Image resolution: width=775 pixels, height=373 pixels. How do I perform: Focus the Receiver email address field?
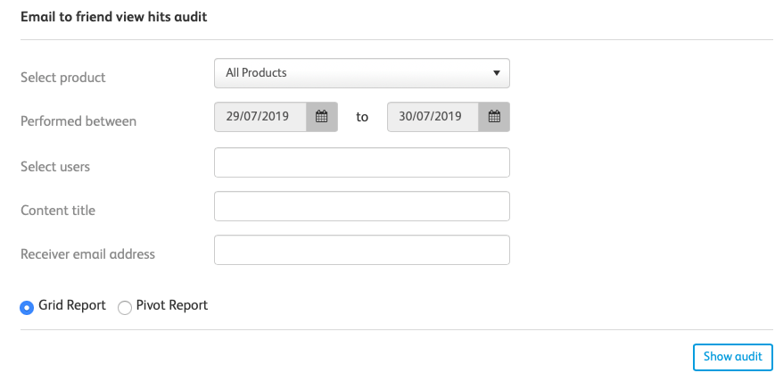click(361, 250)
